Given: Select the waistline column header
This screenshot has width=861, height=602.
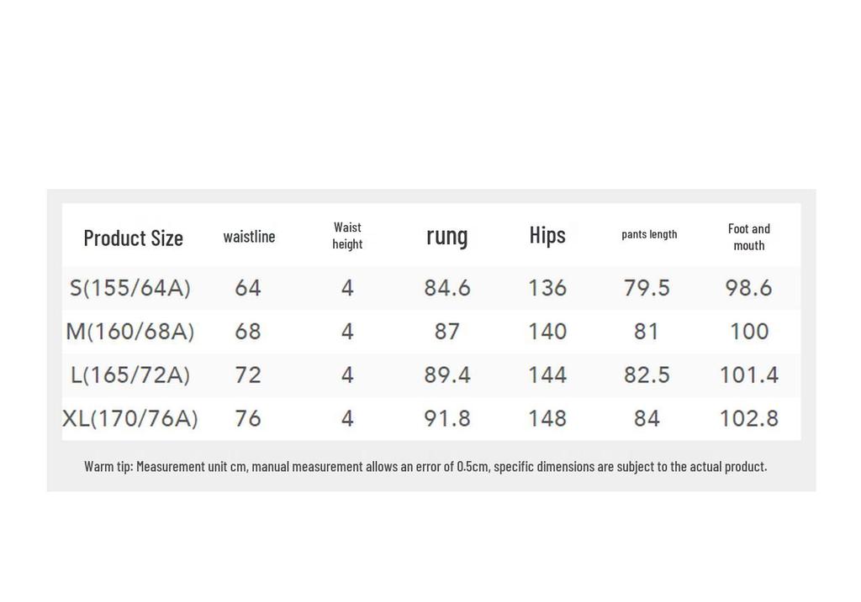Looking at the screenshot, I should tap(249, 236).
